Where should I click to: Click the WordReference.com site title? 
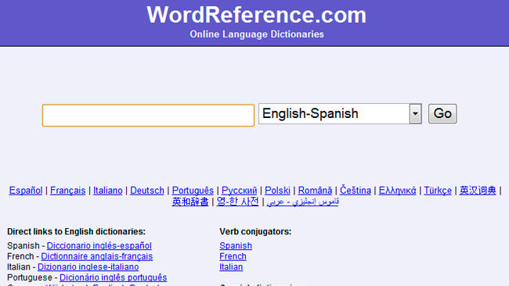tap(256, 15)
